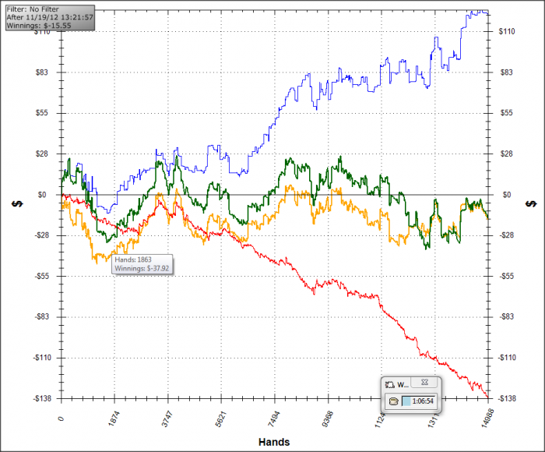Image resolution: width=545 pixels, height=452 pixels.
Task: Click the '7494' tick label on hands axis
Action: point(274,419)
